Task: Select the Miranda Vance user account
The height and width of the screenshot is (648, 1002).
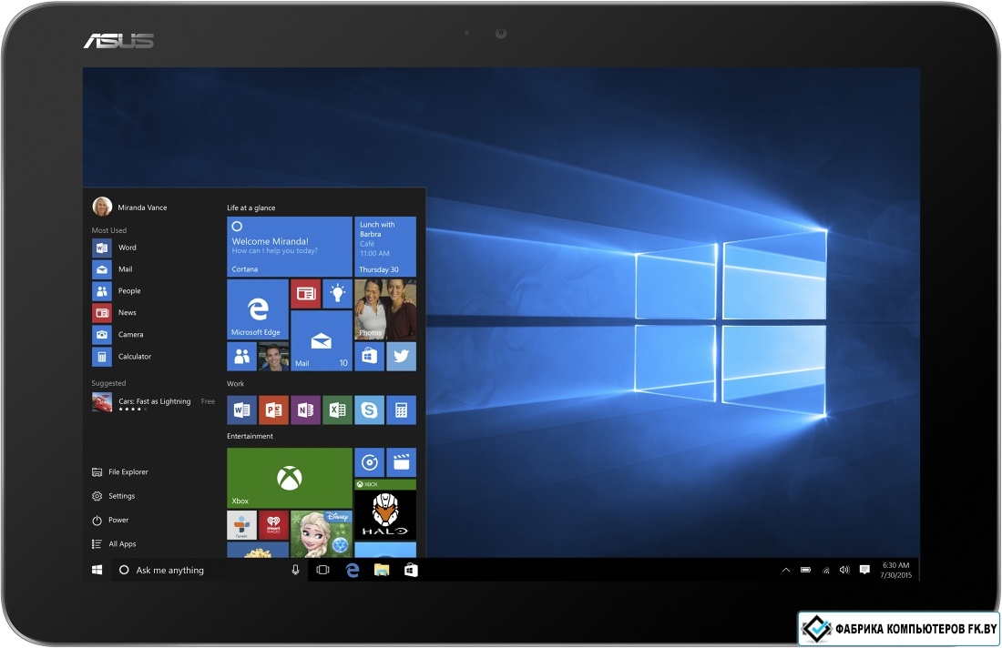Action: [129, 207]
